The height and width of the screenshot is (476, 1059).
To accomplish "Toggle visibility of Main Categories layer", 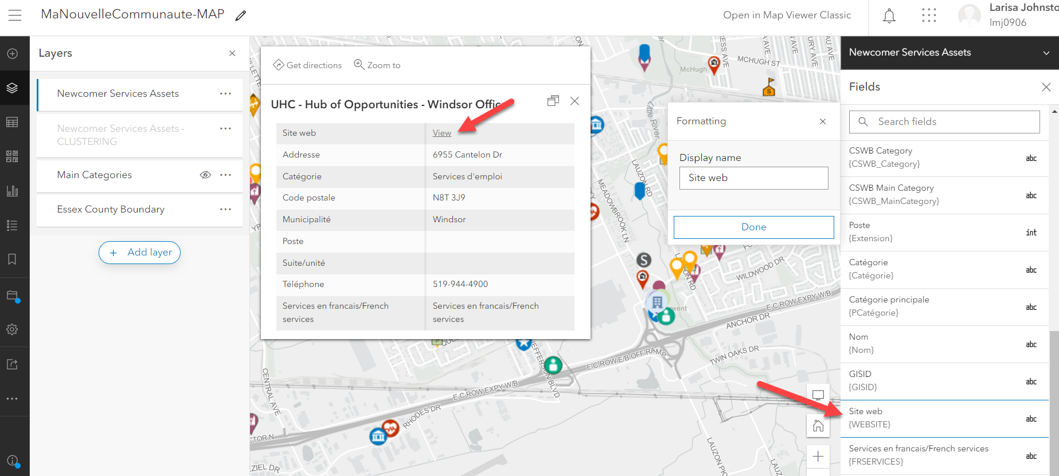I will tap(205, 175).
